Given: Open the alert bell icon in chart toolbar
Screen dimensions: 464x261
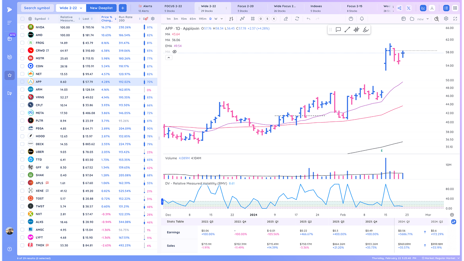Looking at the screenshot, I should (x=362, y=19).
